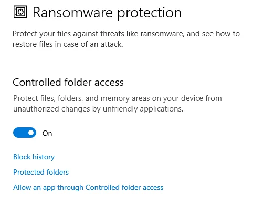This screenshot has width=253, height=212.
Task: Click the Protect your files against threats line
Action: 126,34
